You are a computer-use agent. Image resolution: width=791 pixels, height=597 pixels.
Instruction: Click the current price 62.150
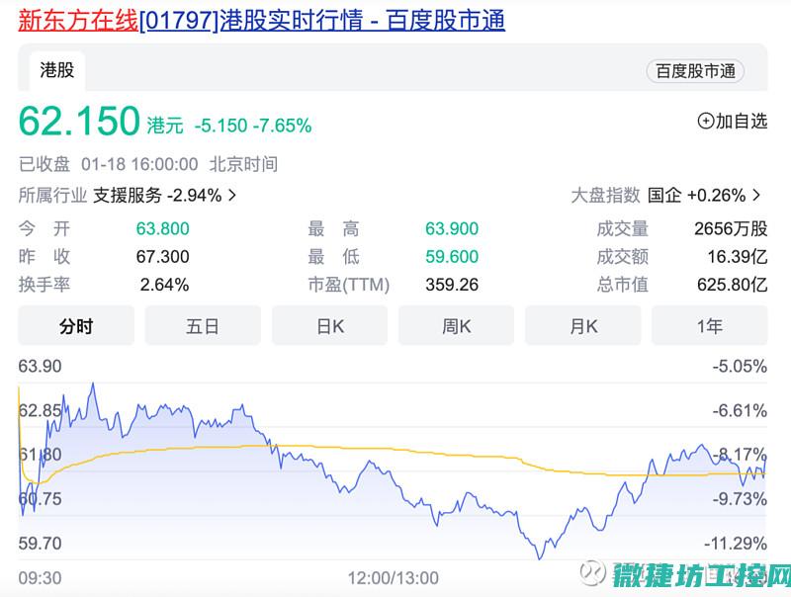coord(79,121)
